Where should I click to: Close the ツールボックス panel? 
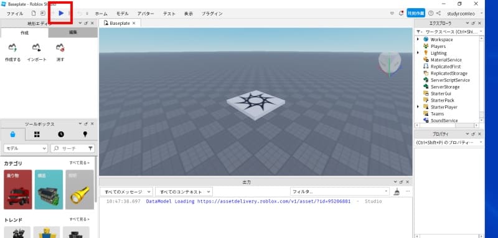pos(92,124)
